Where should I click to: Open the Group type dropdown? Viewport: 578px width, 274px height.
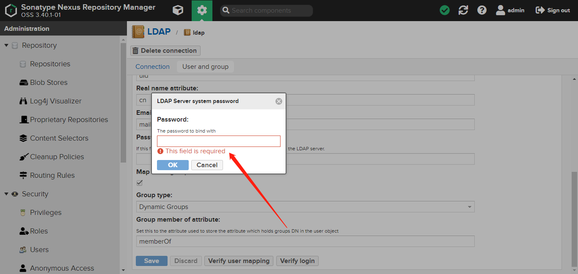click(x=469, y=207)
